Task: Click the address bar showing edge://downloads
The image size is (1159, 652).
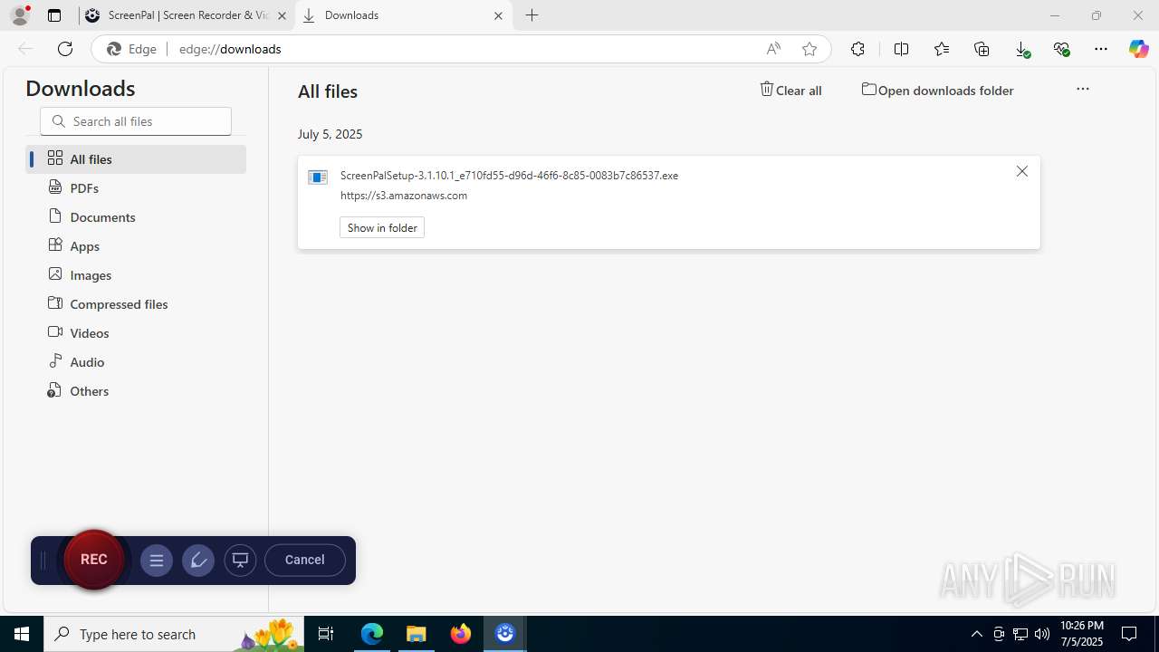Action: coord(462,49)
